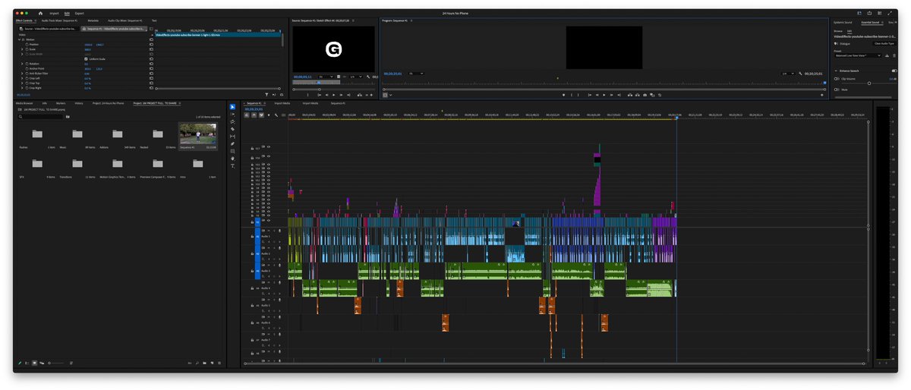Expand Scale property
This screenshot has width=911, height=390.
[22, 49]
